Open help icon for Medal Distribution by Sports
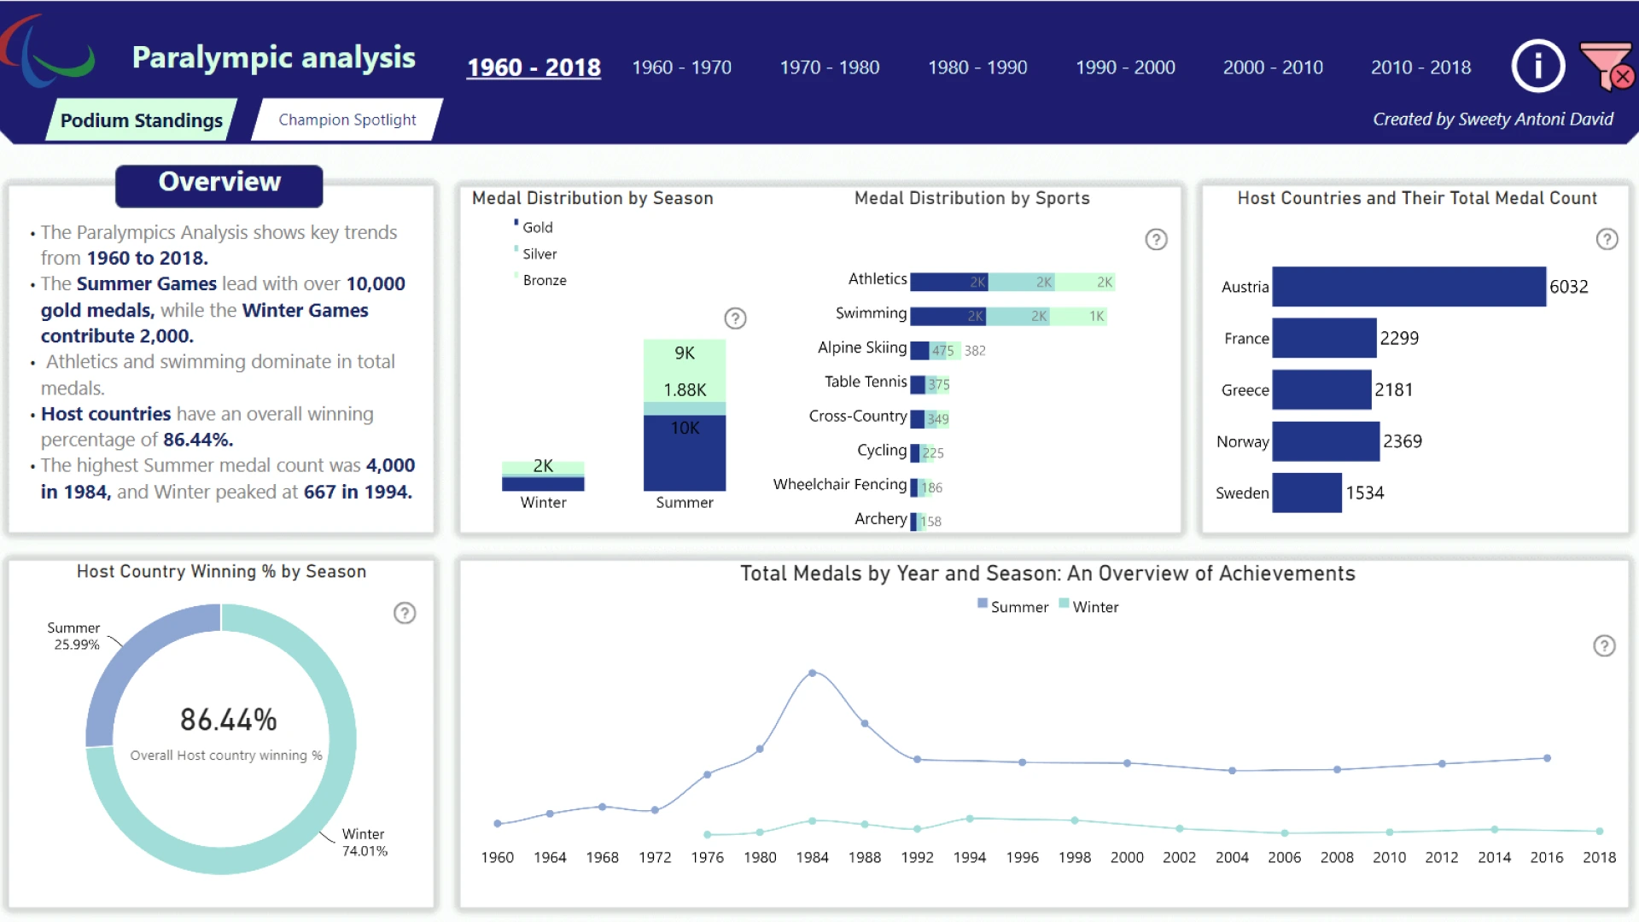 (x=1156, y=240)
